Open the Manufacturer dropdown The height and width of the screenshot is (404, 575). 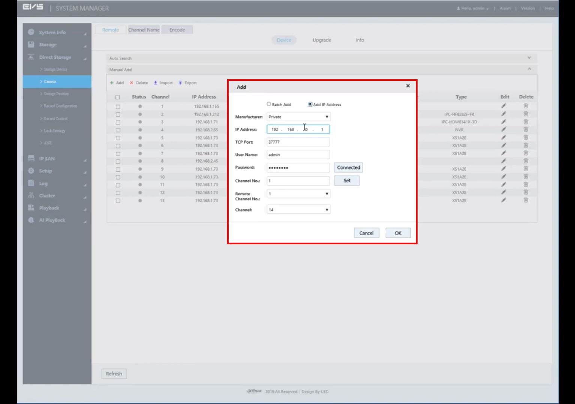coord(298,117)
